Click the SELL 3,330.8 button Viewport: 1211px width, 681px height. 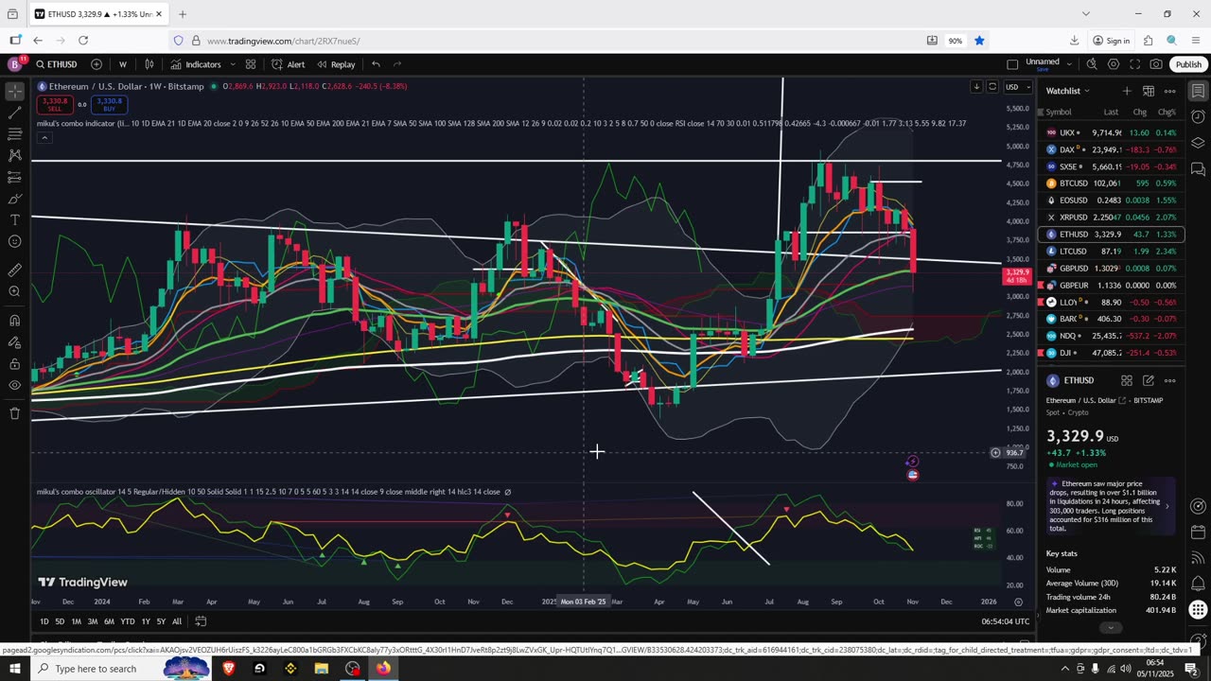pyautogui.click(x=55, y=104)
